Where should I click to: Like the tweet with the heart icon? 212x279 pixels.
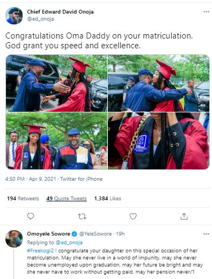click(133, 216)
